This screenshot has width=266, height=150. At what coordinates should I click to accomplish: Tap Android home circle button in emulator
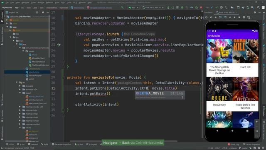coord(232,130)
